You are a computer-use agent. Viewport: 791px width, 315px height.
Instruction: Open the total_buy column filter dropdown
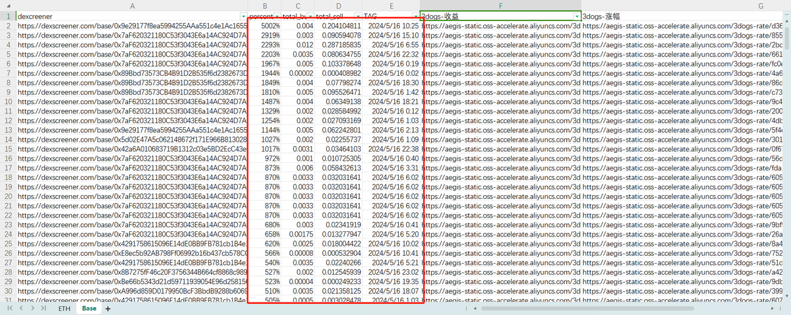[310, 16]
